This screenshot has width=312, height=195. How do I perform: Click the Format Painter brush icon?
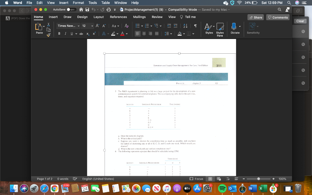[48, 34]
